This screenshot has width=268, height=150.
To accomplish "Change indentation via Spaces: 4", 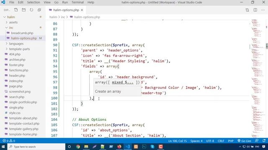I will click(x=196, y=141).
